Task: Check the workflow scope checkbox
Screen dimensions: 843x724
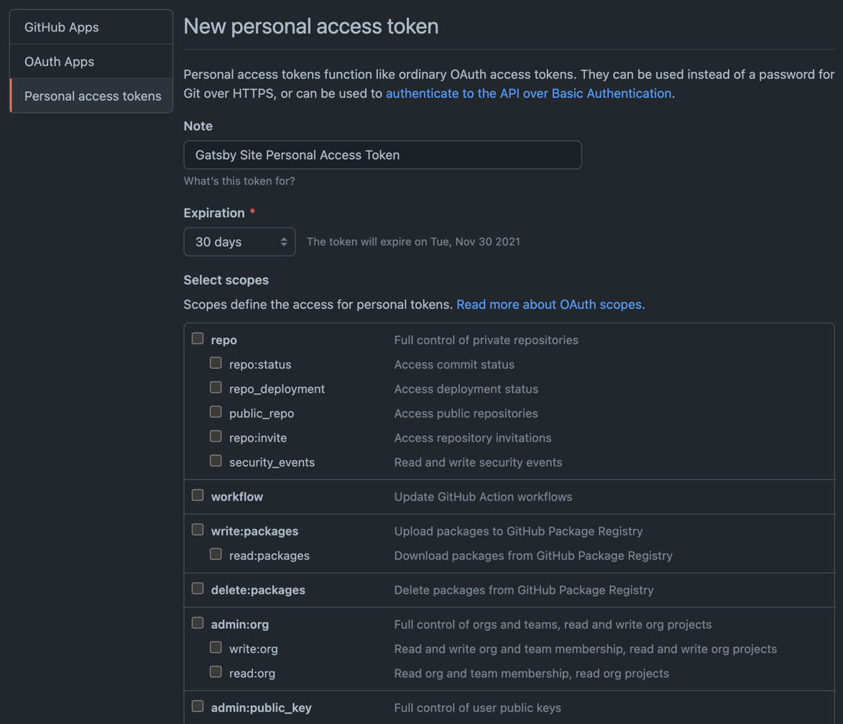Action: 198,495
